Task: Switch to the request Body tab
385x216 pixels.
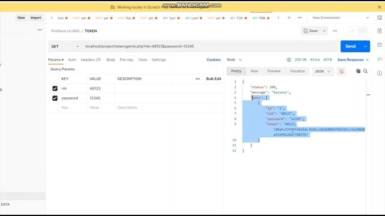Action: tap(111, 60)
